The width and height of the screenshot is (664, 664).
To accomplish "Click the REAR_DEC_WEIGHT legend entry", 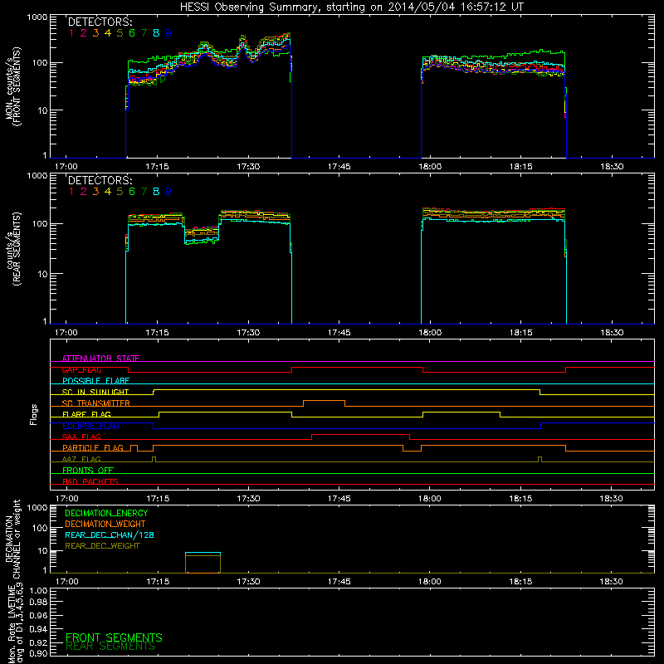I will coord(102,546).
